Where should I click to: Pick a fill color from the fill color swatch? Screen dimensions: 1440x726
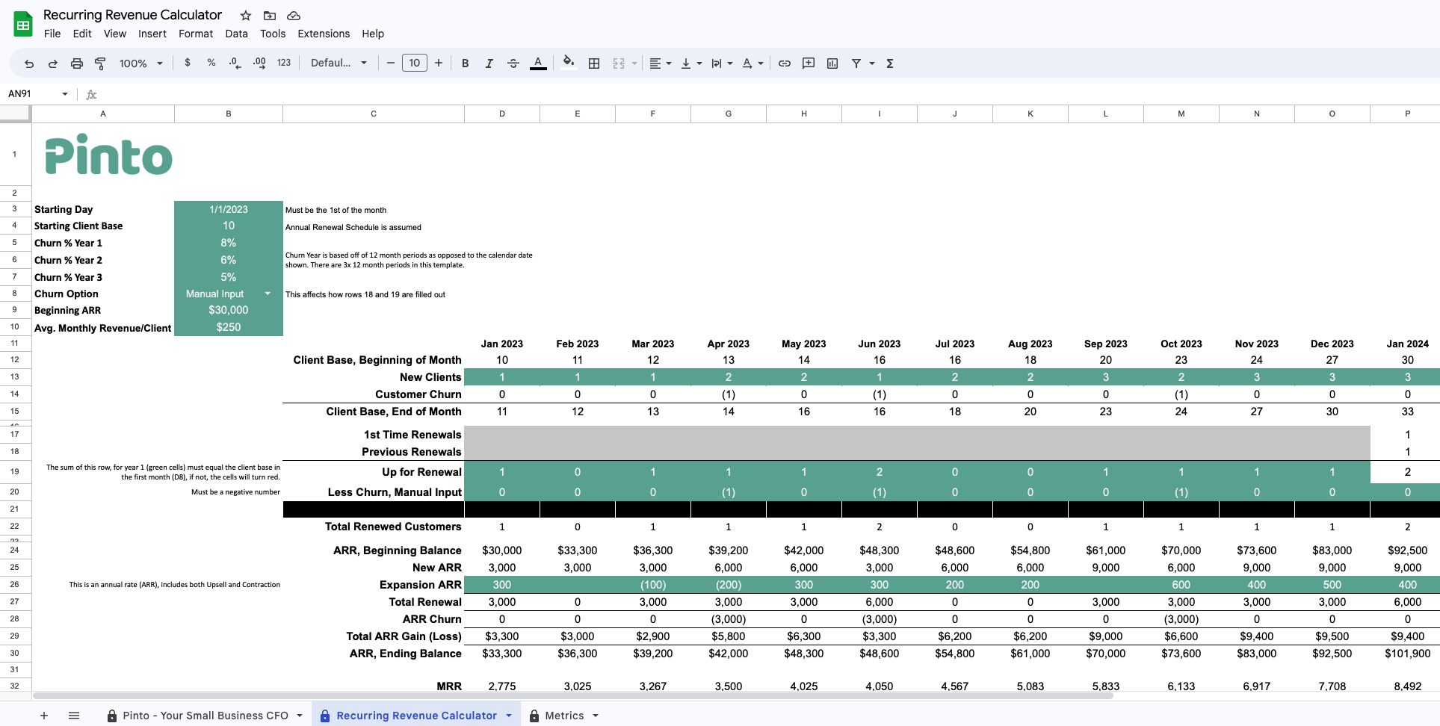[569, 63]
